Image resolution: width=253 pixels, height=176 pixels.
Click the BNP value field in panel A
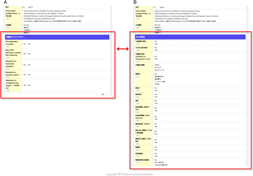(25, 7)
